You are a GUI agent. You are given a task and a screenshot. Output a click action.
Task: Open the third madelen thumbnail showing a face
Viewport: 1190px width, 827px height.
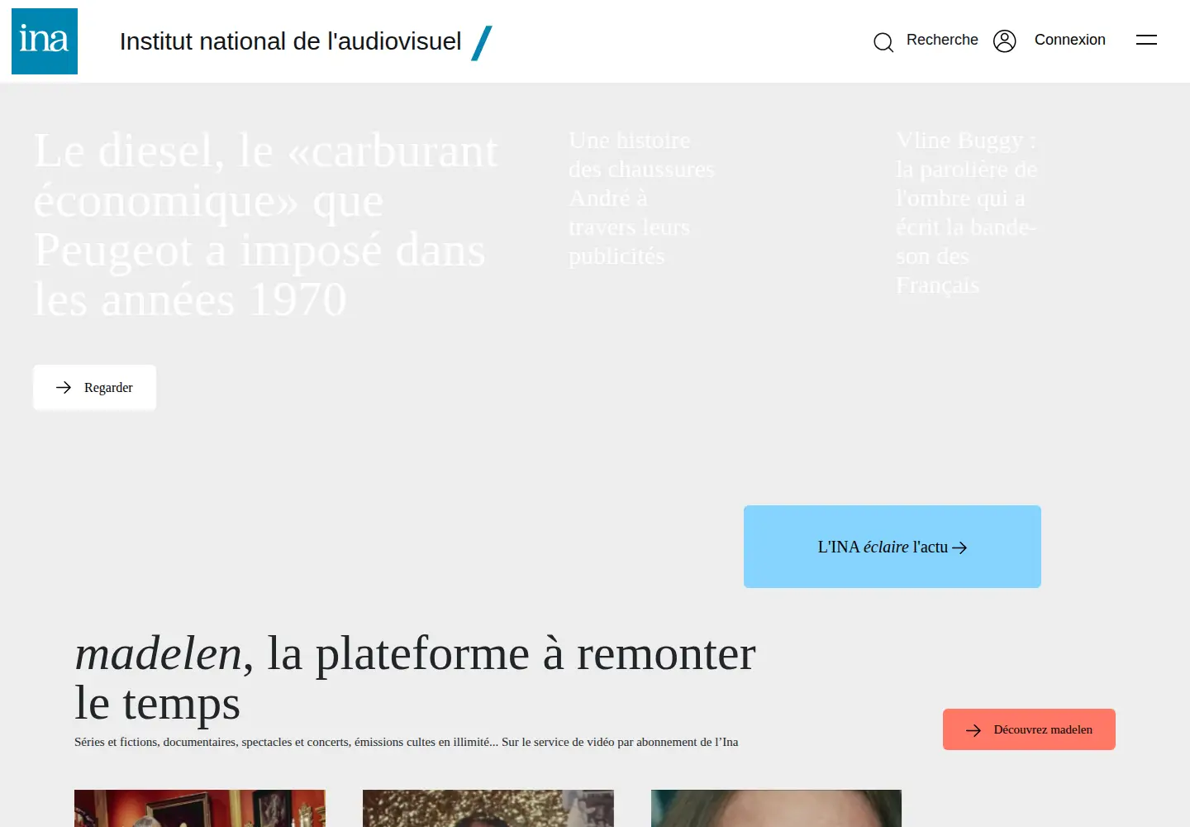tap(776, 808)
